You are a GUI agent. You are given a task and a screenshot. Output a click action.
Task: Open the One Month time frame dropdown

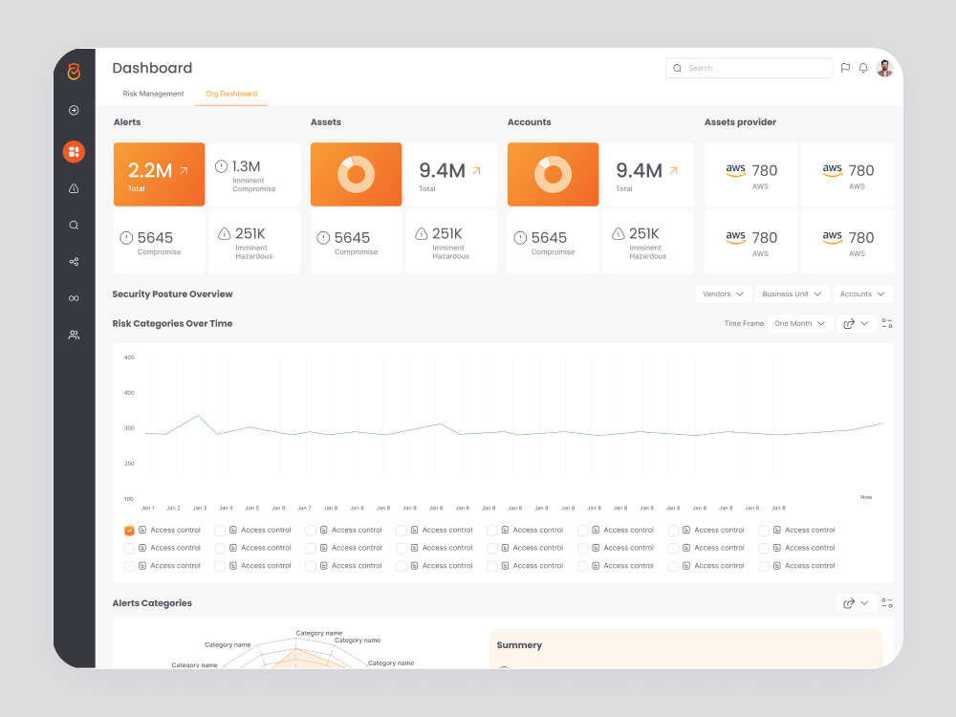click(799, 324)
